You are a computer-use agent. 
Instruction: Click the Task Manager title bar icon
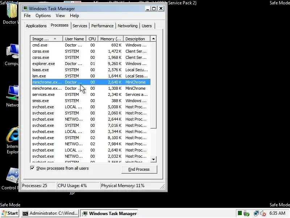(25, 8)
